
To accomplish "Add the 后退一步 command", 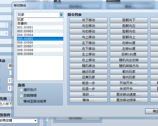I will pos(89,89).
